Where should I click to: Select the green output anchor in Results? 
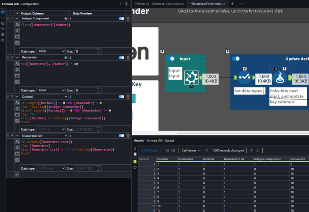coord(135,162)
